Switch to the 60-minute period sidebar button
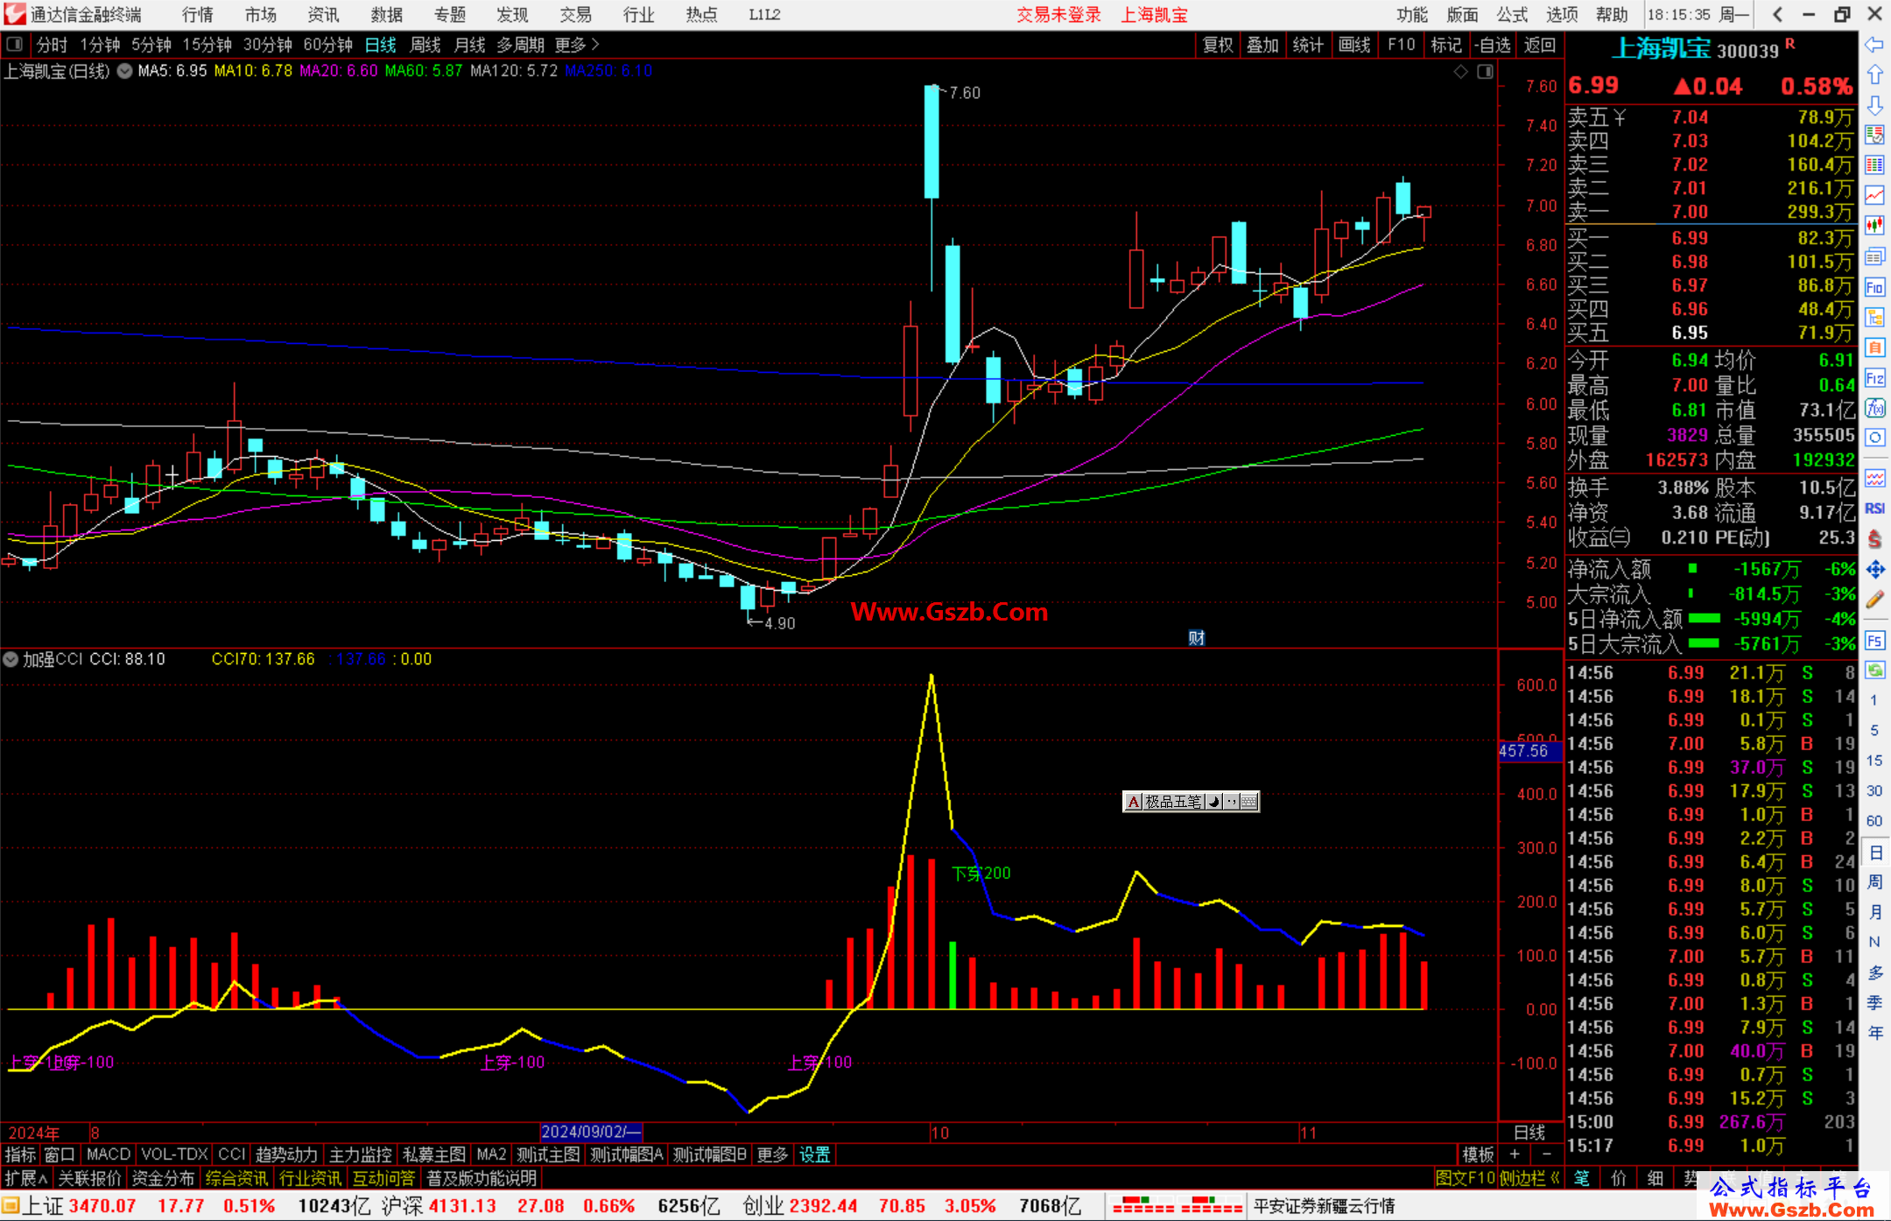 click(x=1873, y=821)
